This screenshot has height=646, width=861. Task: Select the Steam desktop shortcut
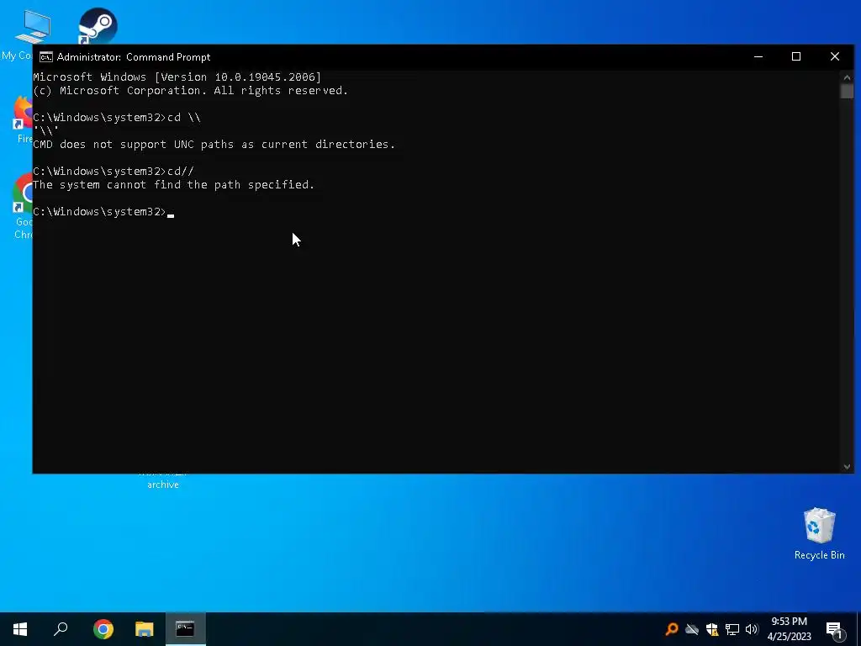click(x=98, y=26)
